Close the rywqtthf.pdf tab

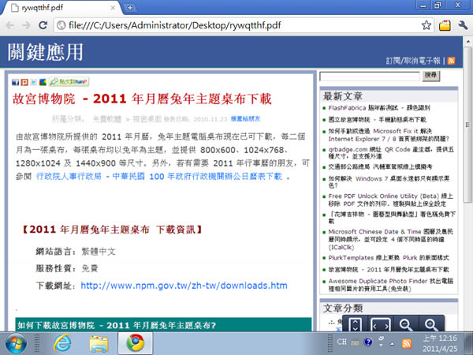(113, 8)
